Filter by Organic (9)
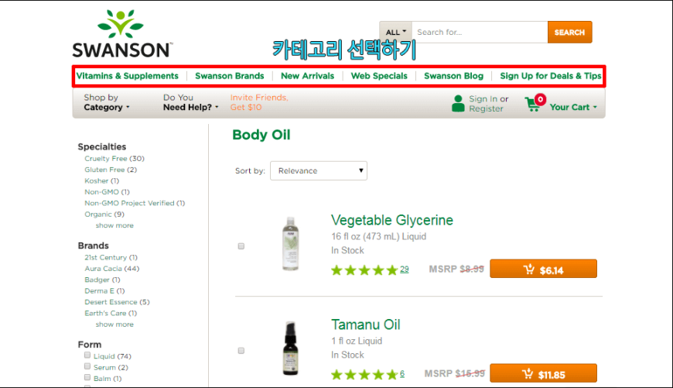Image resolution: width=673 pixels, height=388 pixels. tap(104, 215)
